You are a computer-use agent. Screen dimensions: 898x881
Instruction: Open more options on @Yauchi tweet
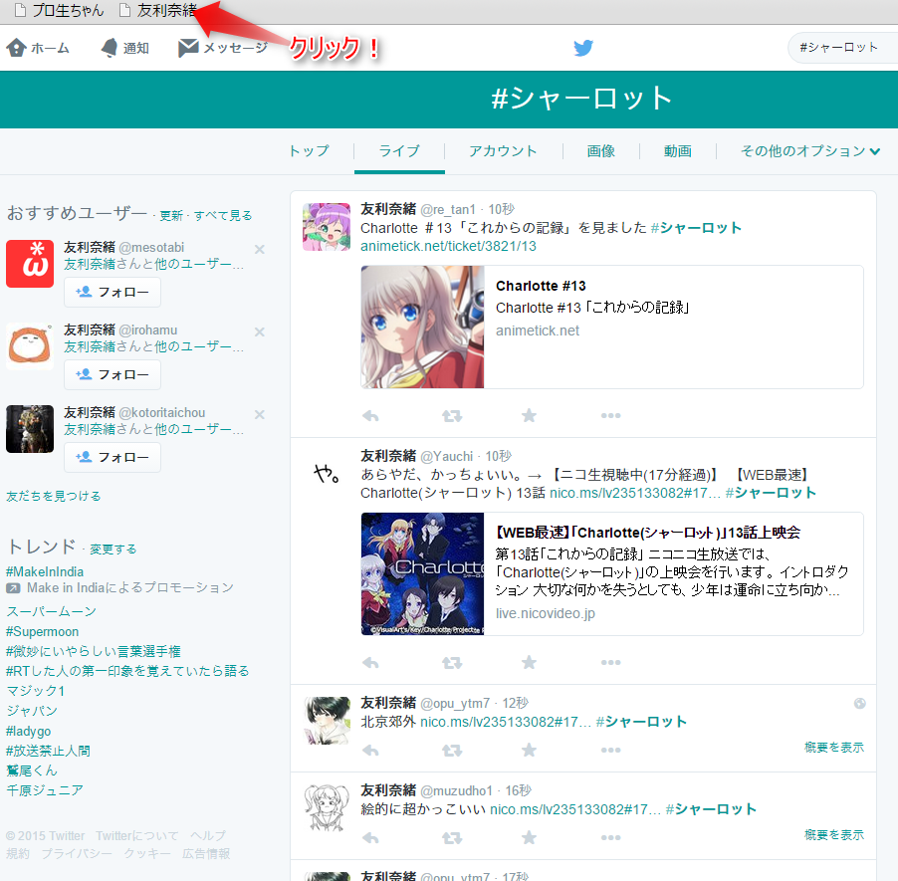pyautogui.click(x=610, y=663)
